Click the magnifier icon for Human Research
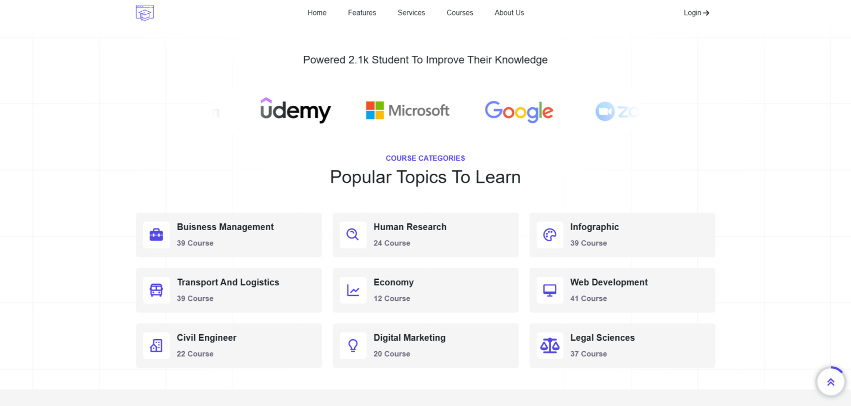The width and height of the screenshot is (851, 406). tap(353, 234)
